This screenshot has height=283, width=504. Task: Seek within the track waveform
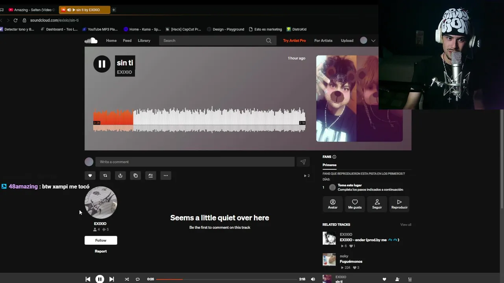point(199,119)
